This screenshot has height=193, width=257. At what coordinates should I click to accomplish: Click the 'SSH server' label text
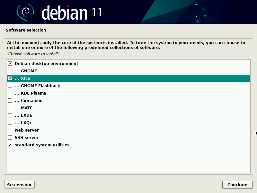(x=27, y=138)
